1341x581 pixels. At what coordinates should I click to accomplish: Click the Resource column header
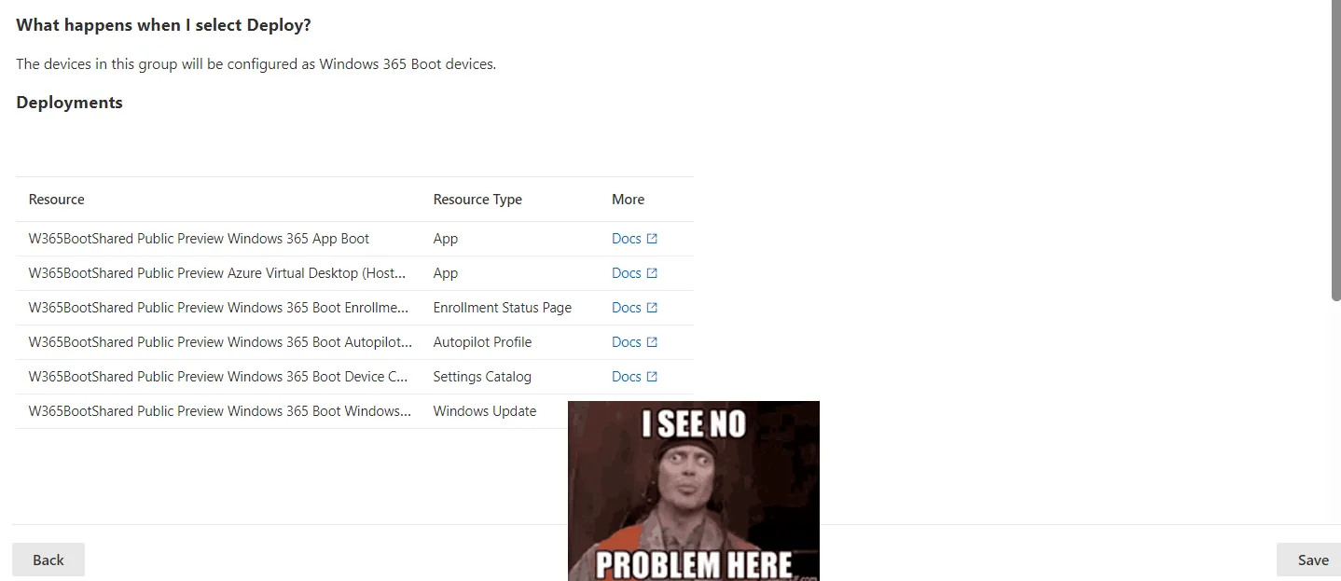[x=57, y=200]
